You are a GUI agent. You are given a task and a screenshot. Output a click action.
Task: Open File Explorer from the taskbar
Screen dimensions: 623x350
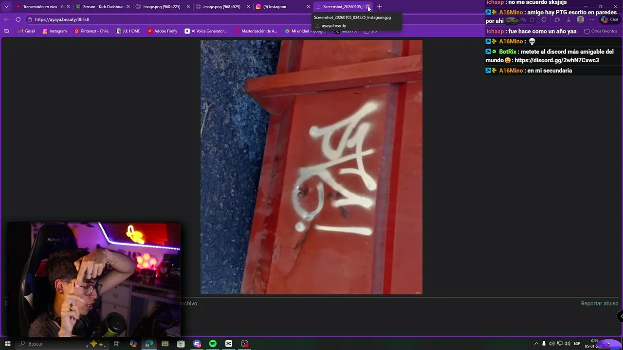pos(165,344)
